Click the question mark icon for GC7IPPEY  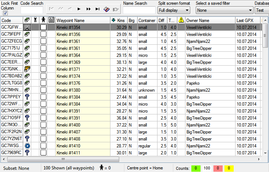(x=27, y=97)
